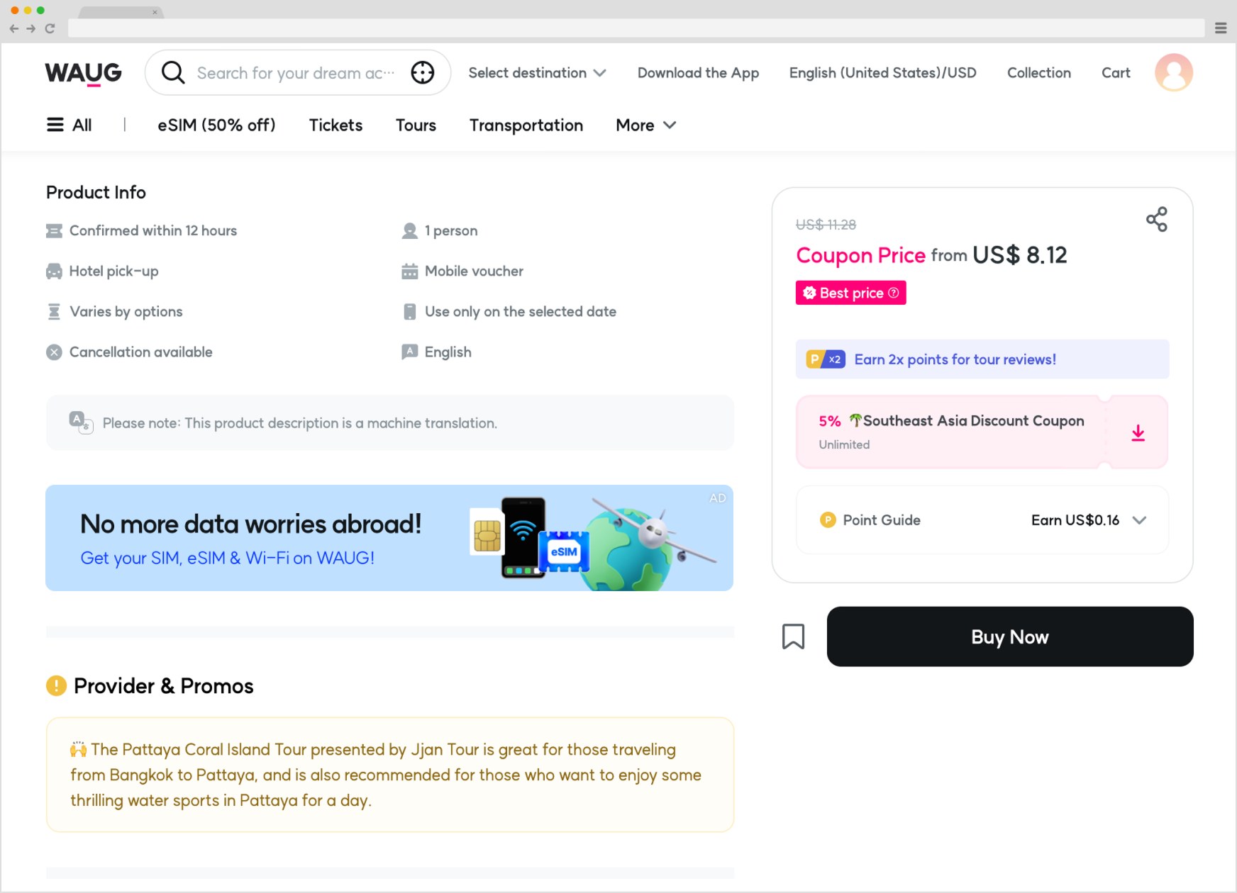The height and width of the screenshot is (893, 1237).
Task: Bookmark this product with the bookmark icon
Action: point(793,636)
